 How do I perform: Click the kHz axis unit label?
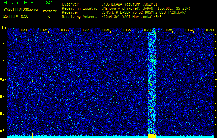tap(3, 28)
